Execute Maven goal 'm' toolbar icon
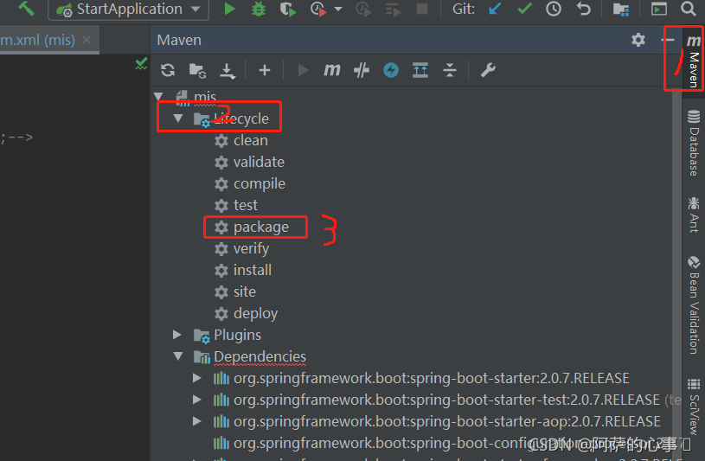Screen dimensions: 705x461 point(332,70)
